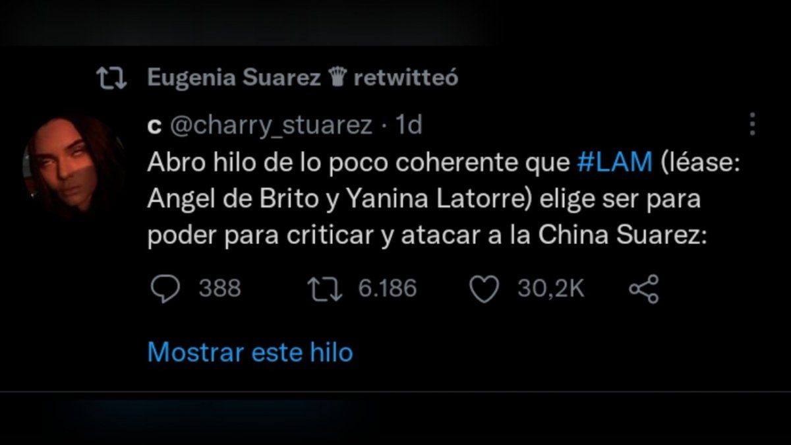View the 30,2K likes count

coord(551,289)
